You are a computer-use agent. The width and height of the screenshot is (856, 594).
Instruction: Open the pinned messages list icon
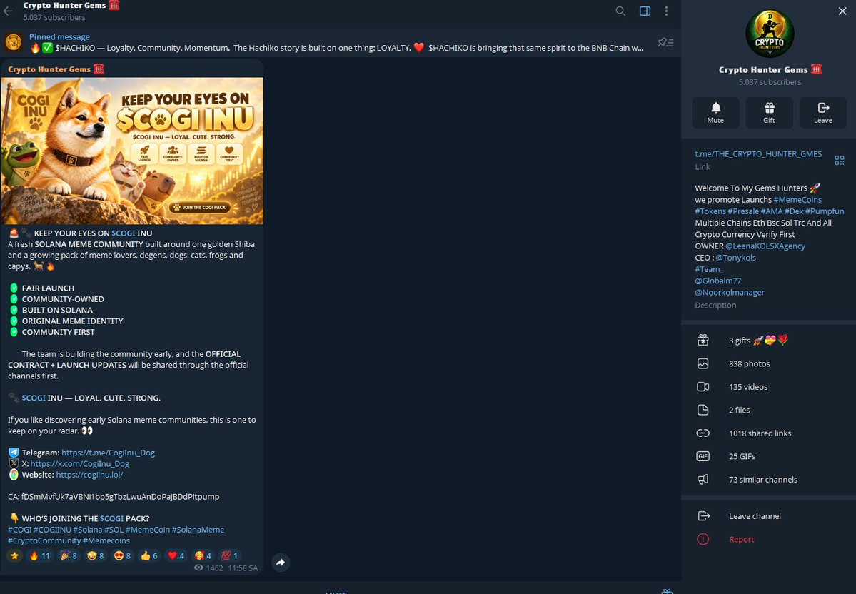pos(665,42)
